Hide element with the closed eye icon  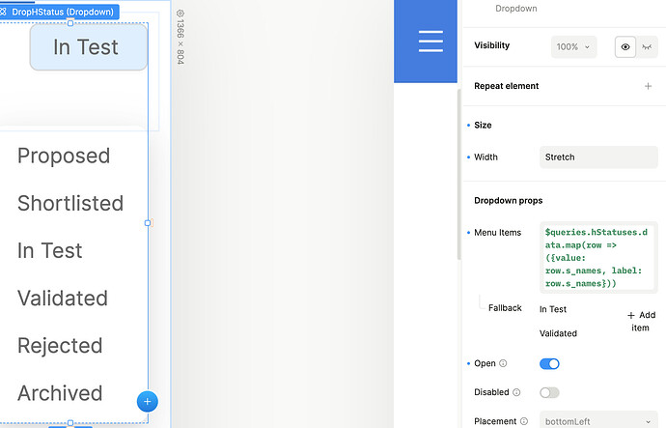tap(647, 46)
